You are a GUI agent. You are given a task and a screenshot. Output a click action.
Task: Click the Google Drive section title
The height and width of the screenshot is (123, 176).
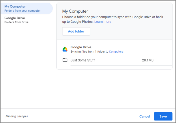click(81, 47)
